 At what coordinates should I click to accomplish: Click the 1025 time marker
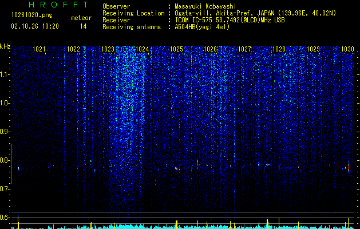click(x=176, y=49)
